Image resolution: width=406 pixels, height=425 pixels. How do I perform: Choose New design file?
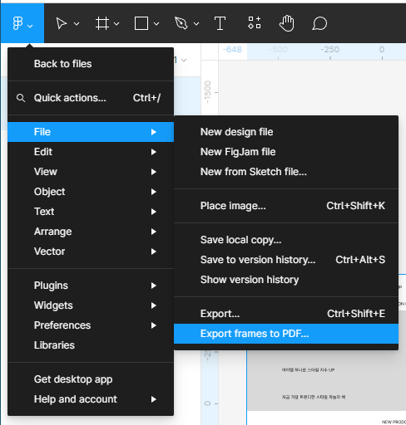pos(286,132)
